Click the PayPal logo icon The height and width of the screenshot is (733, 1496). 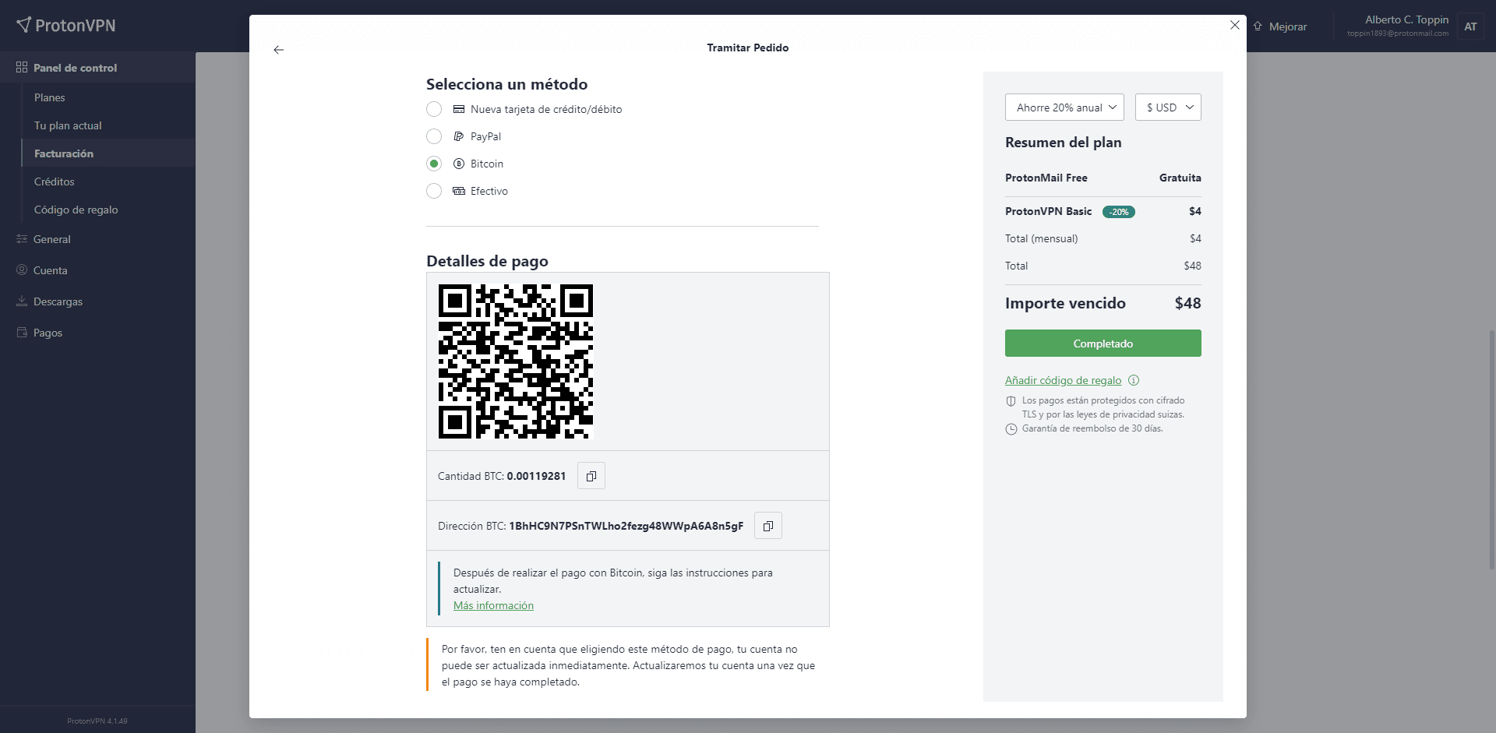tap(459, 136)
